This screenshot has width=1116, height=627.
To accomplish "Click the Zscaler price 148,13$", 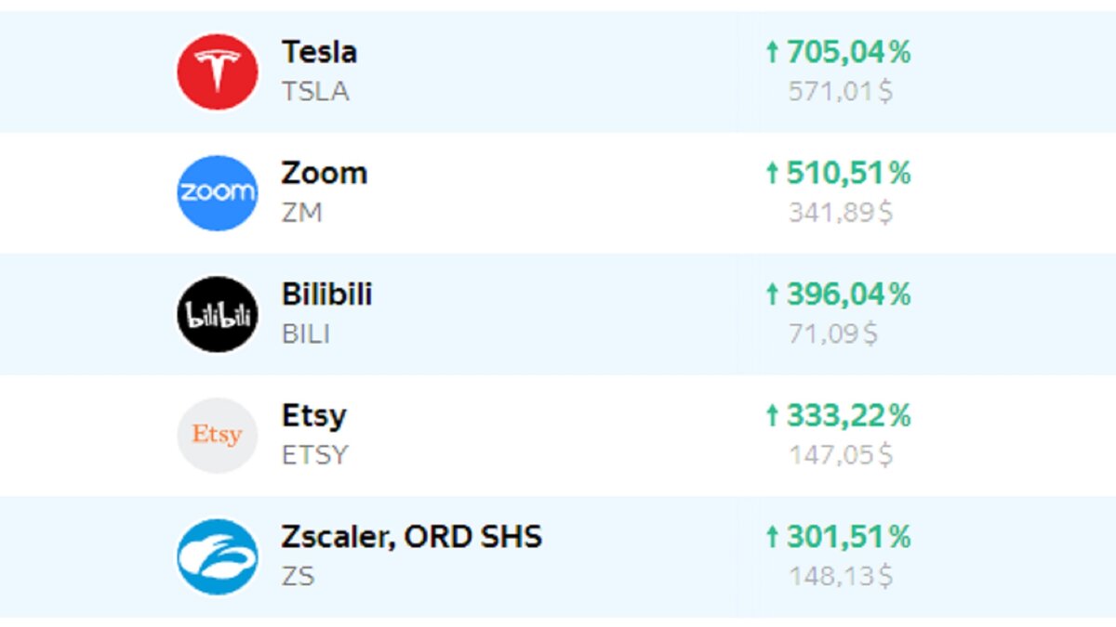I will (x=841, y=577).
